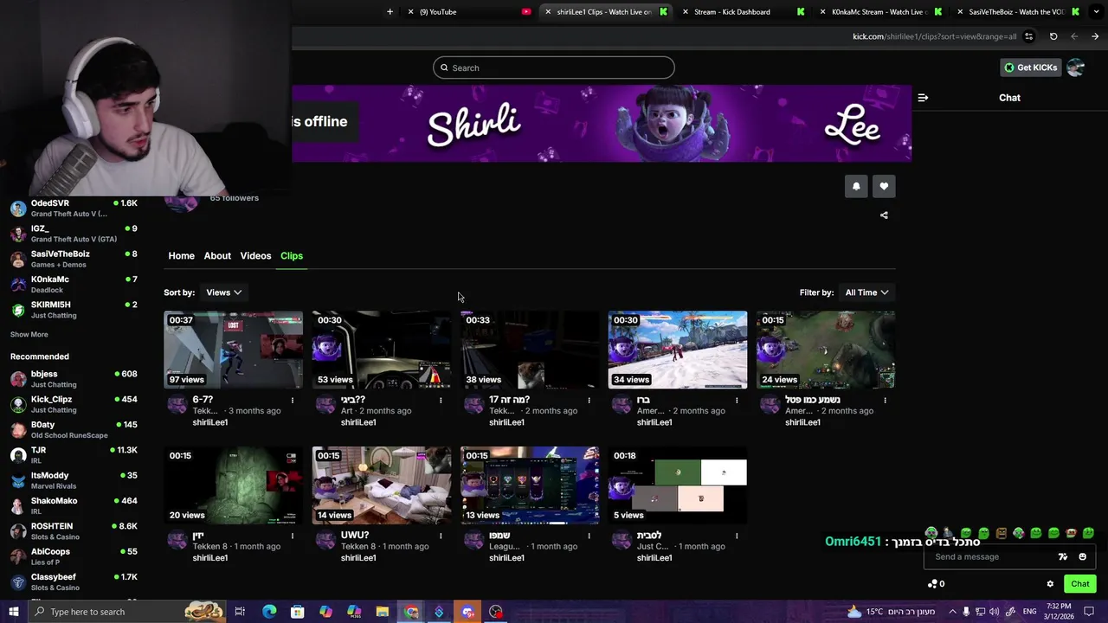Switch to the SasiVeTheBoiz browser tab
The height and width of the screenshot is (623, 1108).
pos(1015,12)
